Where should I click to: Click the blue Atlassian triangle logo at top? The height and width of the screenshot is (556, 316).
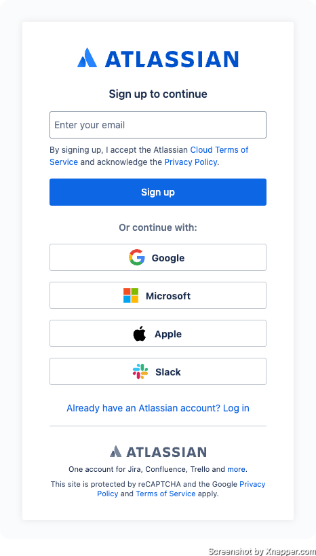coord(87,58)
